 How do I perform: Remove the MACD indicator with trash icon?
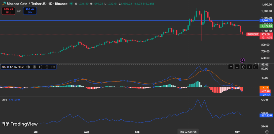(47, 67)
